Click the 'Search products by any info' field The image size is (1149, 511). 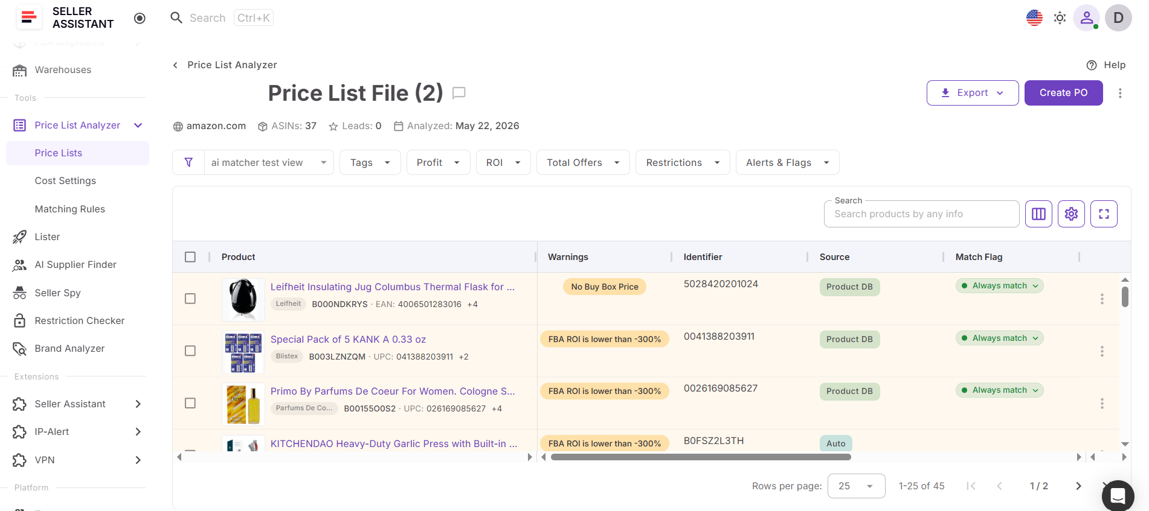point(921,214)
